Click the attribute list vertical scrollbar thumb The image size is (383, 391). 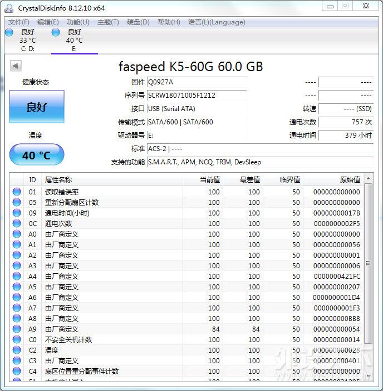pos(369,264)
